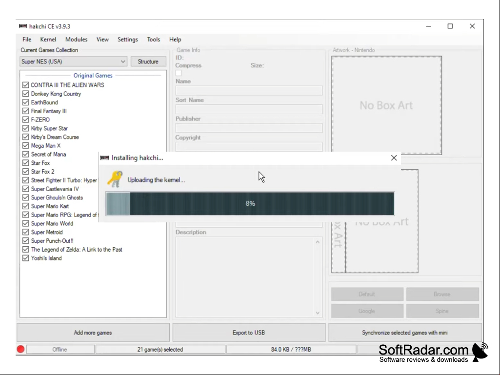Click the Sort Name input field

(x=249, y=109)
